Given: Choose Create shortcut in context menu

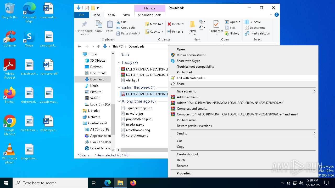Looking at the screenshot, I should point(243,154).
